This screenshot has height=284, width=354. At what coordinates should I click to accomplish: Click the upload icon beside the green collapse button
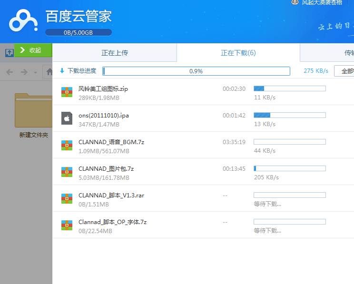(x=9, y=53)
